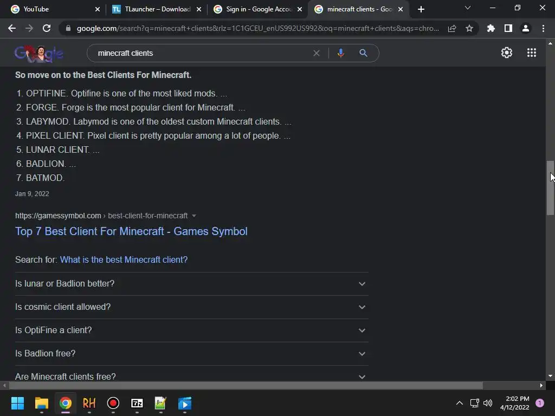555x416 pixels.
Task: Open the clock showing 2:02 PM
Action: point(515,403)
